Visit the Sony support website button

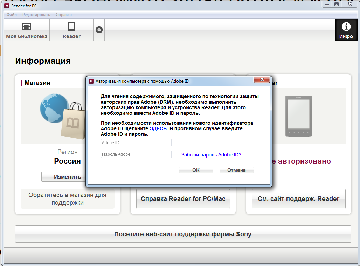point(183,234)
